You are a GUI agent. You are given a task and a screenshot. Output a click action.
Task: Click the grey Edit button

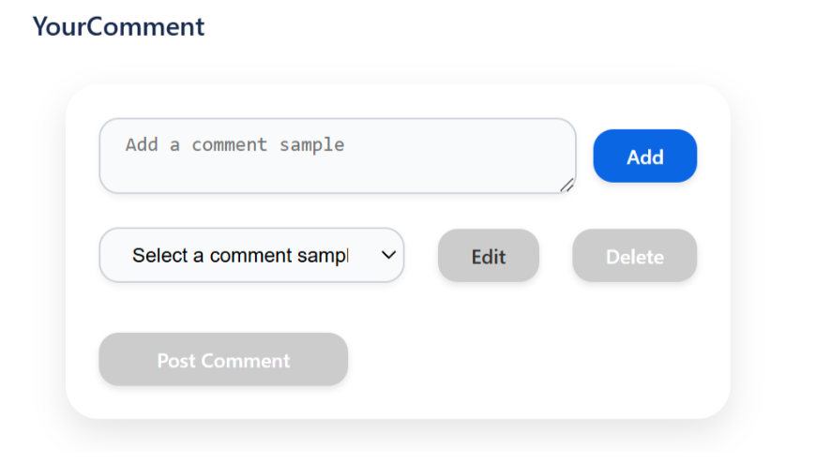[488, 256]
